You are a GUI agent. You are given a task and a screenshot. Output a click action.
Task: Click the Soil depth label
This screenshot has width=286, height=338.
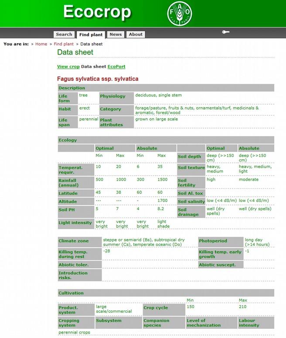point(191,157)
